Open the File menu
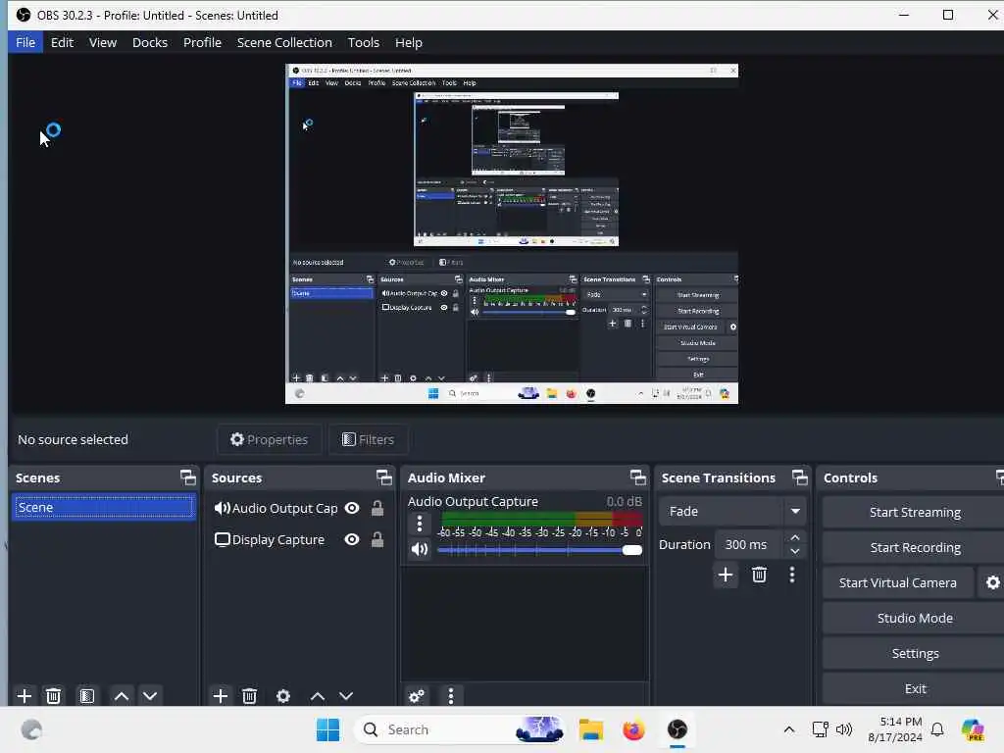This screenshot has width=1004, height=753. click(25, 42)
